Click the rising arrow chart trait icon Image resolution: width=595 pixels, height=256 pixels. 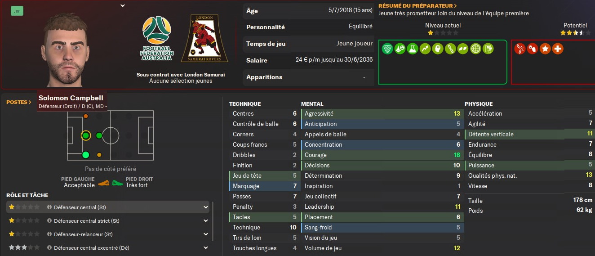(425, 49)
